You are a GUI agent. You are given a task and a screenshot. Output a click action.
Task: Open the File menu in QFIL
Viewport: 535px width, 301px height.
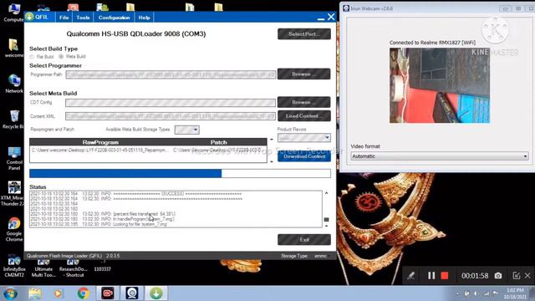tap(64, 18)
